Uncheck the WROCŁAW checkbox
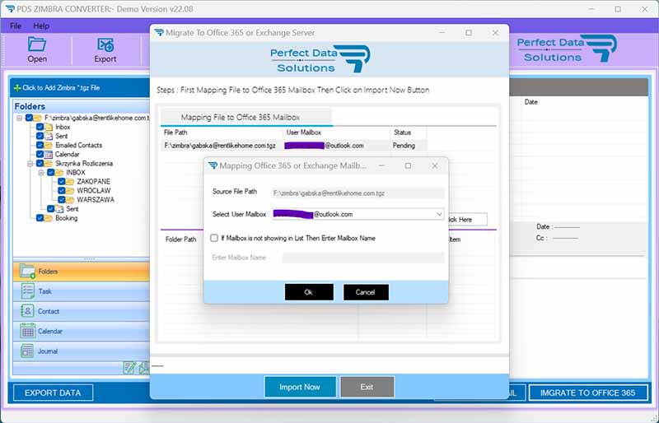659x423 pixels. coord(61,191)
